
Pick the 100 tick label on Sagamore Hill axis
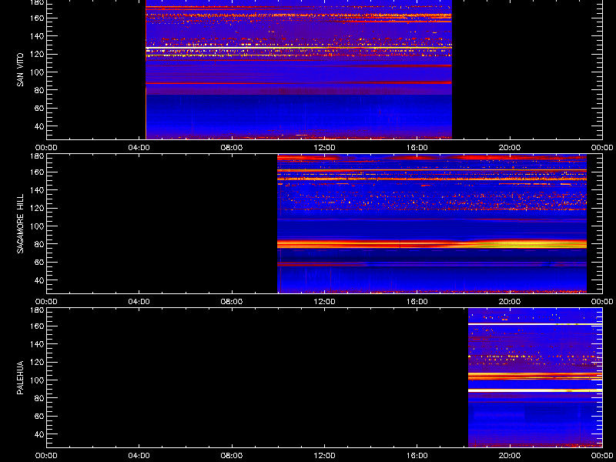(x=36, y=226)
